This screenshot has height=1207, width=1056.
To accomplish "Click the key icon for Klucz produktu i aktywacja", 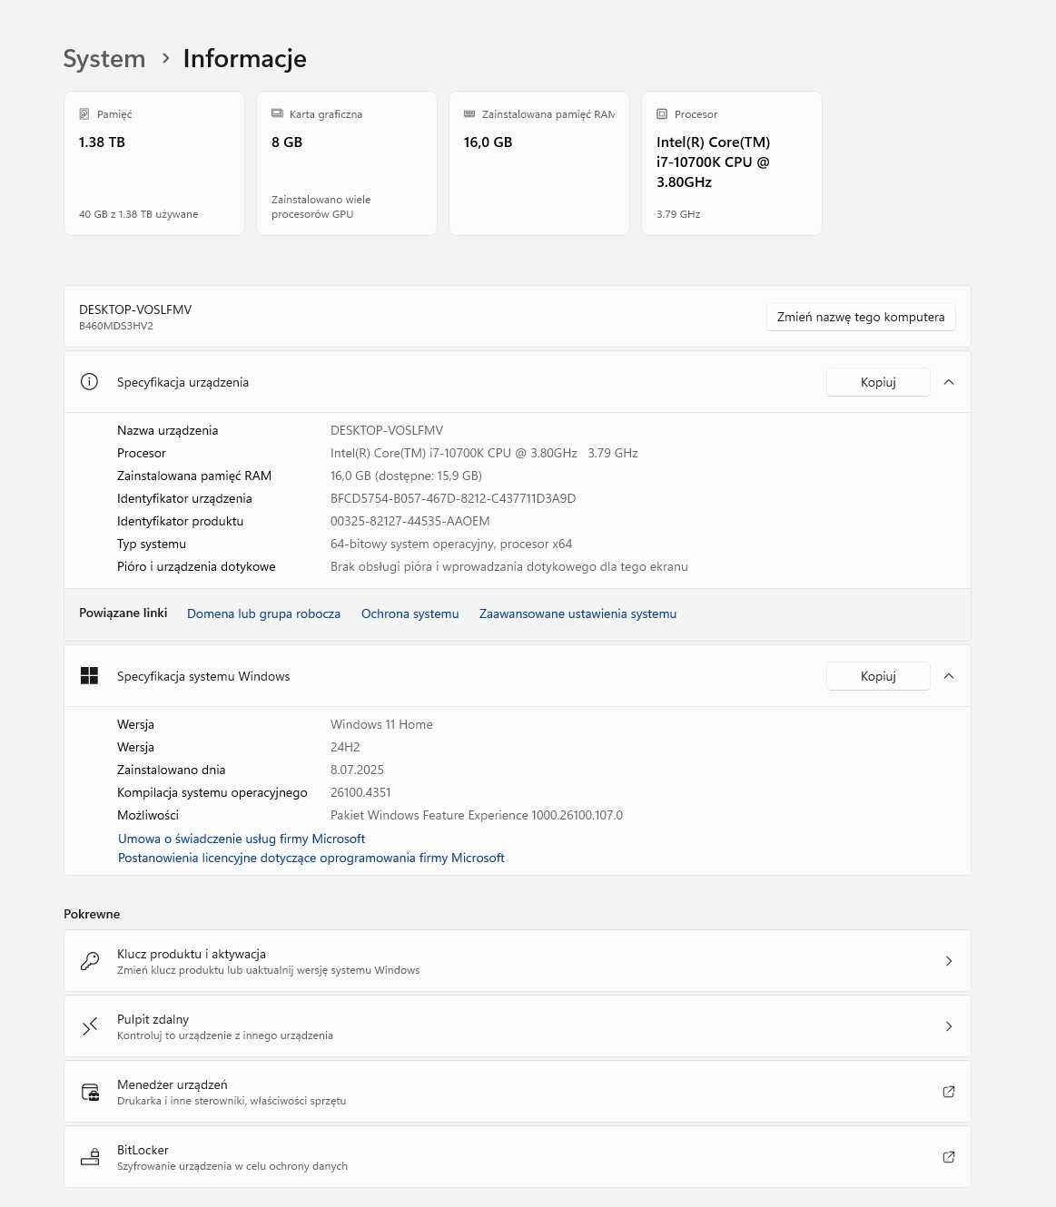I will [x=90, y=961].
